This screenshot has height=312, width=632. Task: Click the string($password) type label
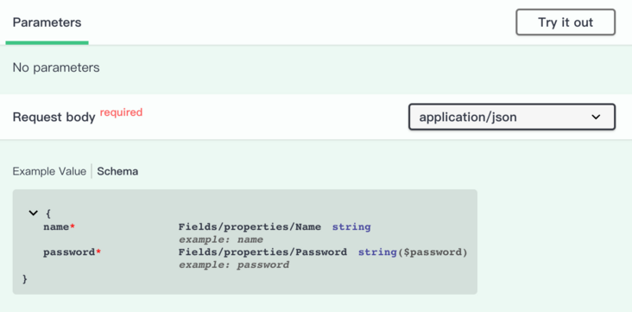413,252
